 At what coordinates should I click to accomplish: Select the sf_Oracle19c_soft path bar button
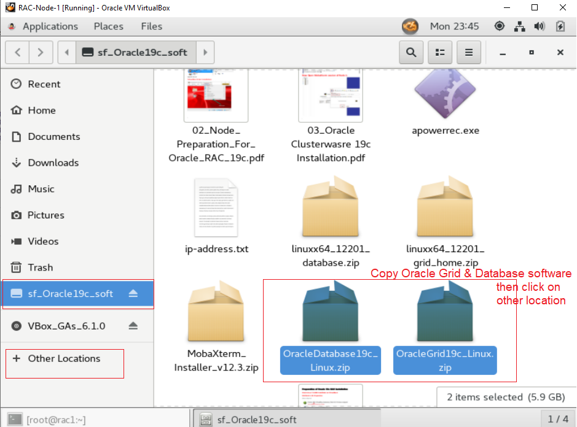(136, 52)
